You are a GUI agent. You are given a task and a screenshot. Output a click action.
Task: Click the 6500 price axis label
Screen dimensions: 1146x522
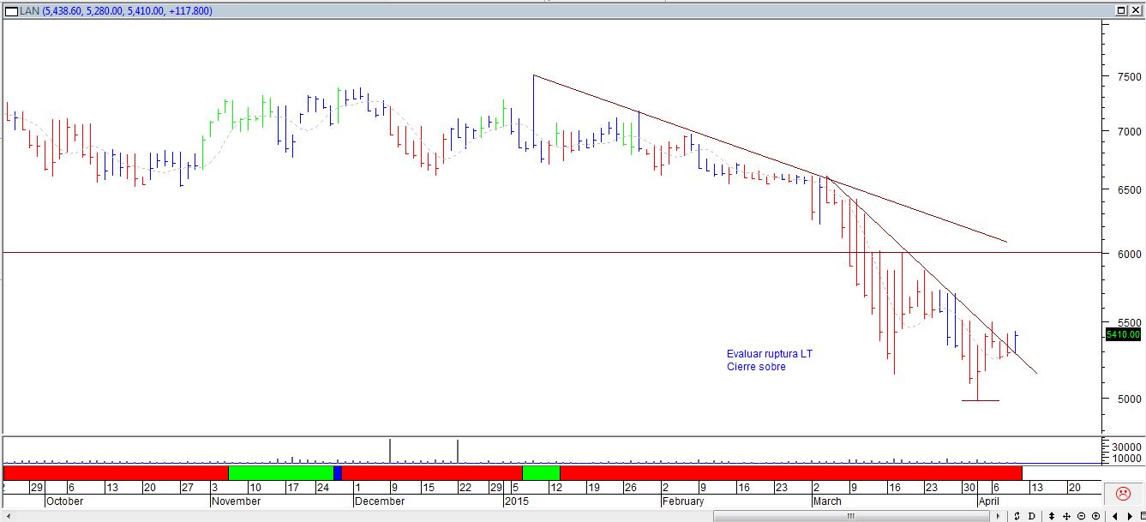1127,189
